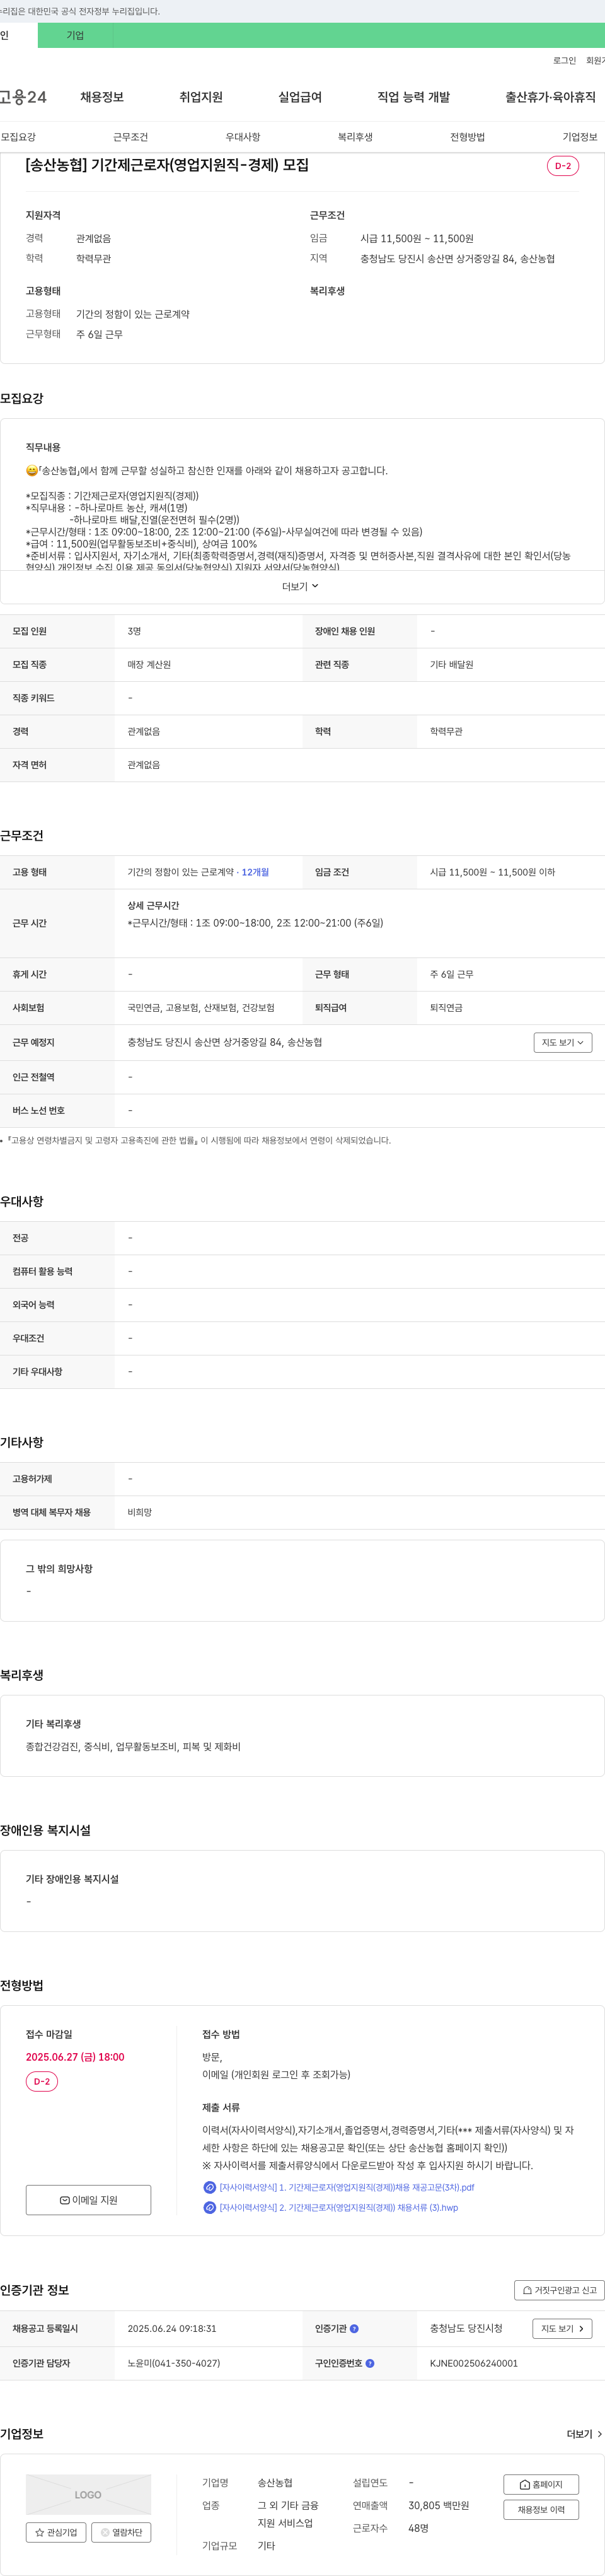This screenshot has height=2576, width=605.
Task: Open the 직업 능력 개발 menu
Action: [413, 97]
